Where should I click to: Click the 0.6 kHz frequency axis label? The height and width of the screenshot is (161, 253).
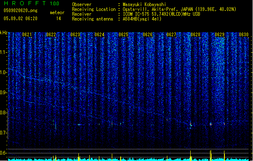(4, 153)
